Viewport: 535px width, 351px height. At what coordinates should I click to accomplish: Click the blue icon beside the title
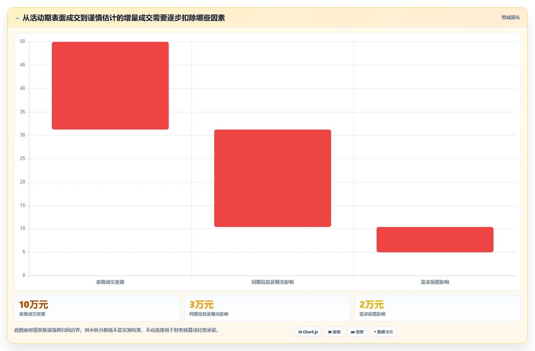tap(17, 18)
